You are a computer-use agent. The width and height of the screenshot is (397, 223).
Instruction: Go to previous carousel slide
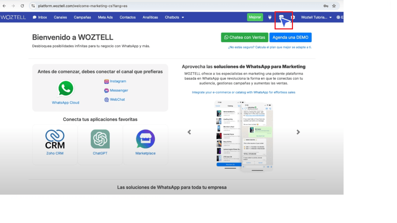point(189,132)
